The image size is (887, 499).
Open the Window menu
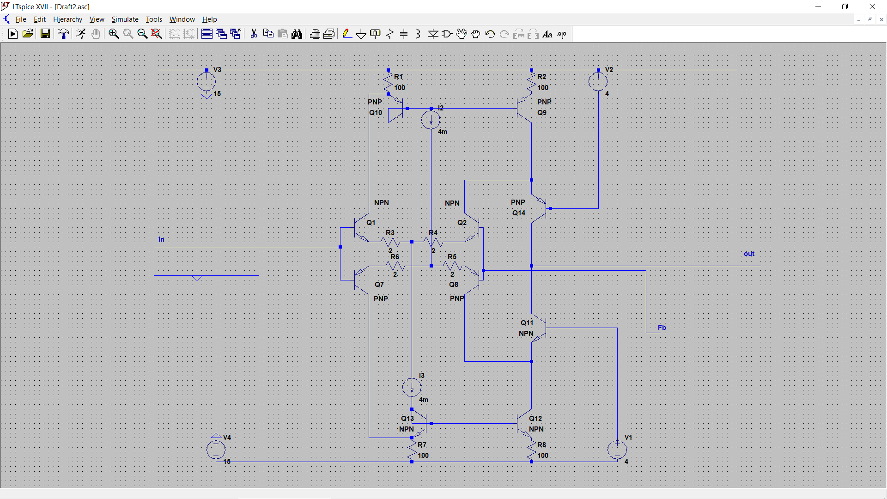click(x=182, y=19)
